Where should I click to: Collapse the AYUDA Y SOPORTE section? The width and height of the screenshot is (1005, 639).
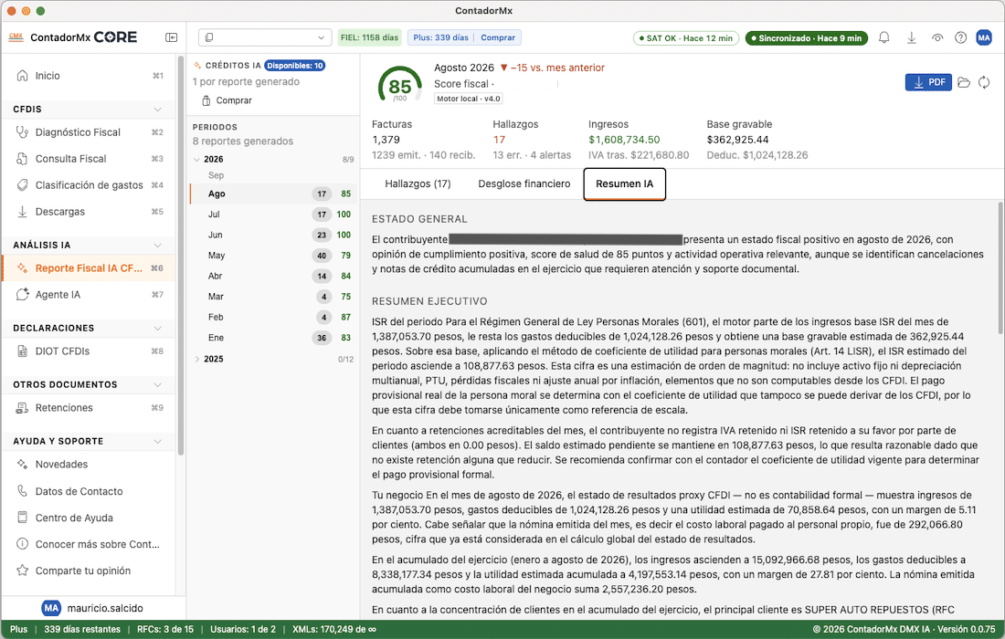tap(157, 441)
